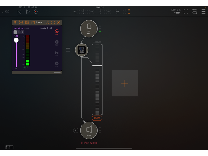The image size is (208, 156).
Task: Toggle the R record-arm button beside SPKR
Action: pos(76,130)
